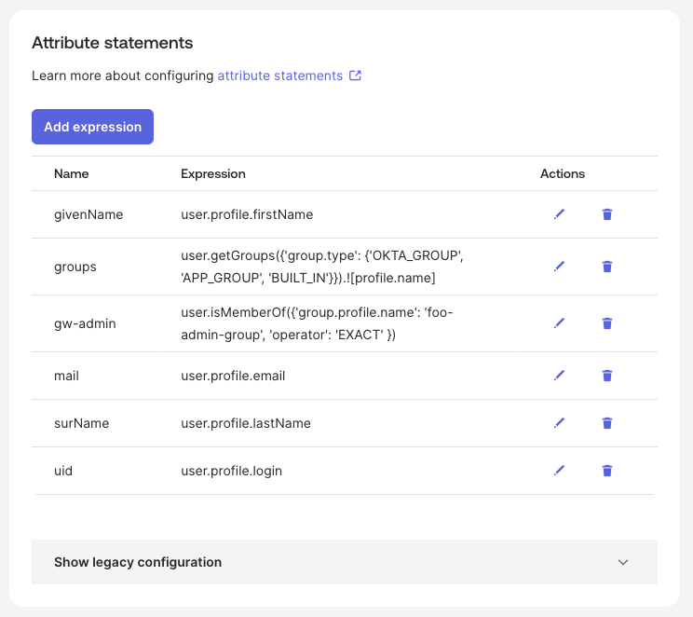Screen dimensions: 693x617
Task: Expand Show legacy configuration section
Action: point(138,562)
